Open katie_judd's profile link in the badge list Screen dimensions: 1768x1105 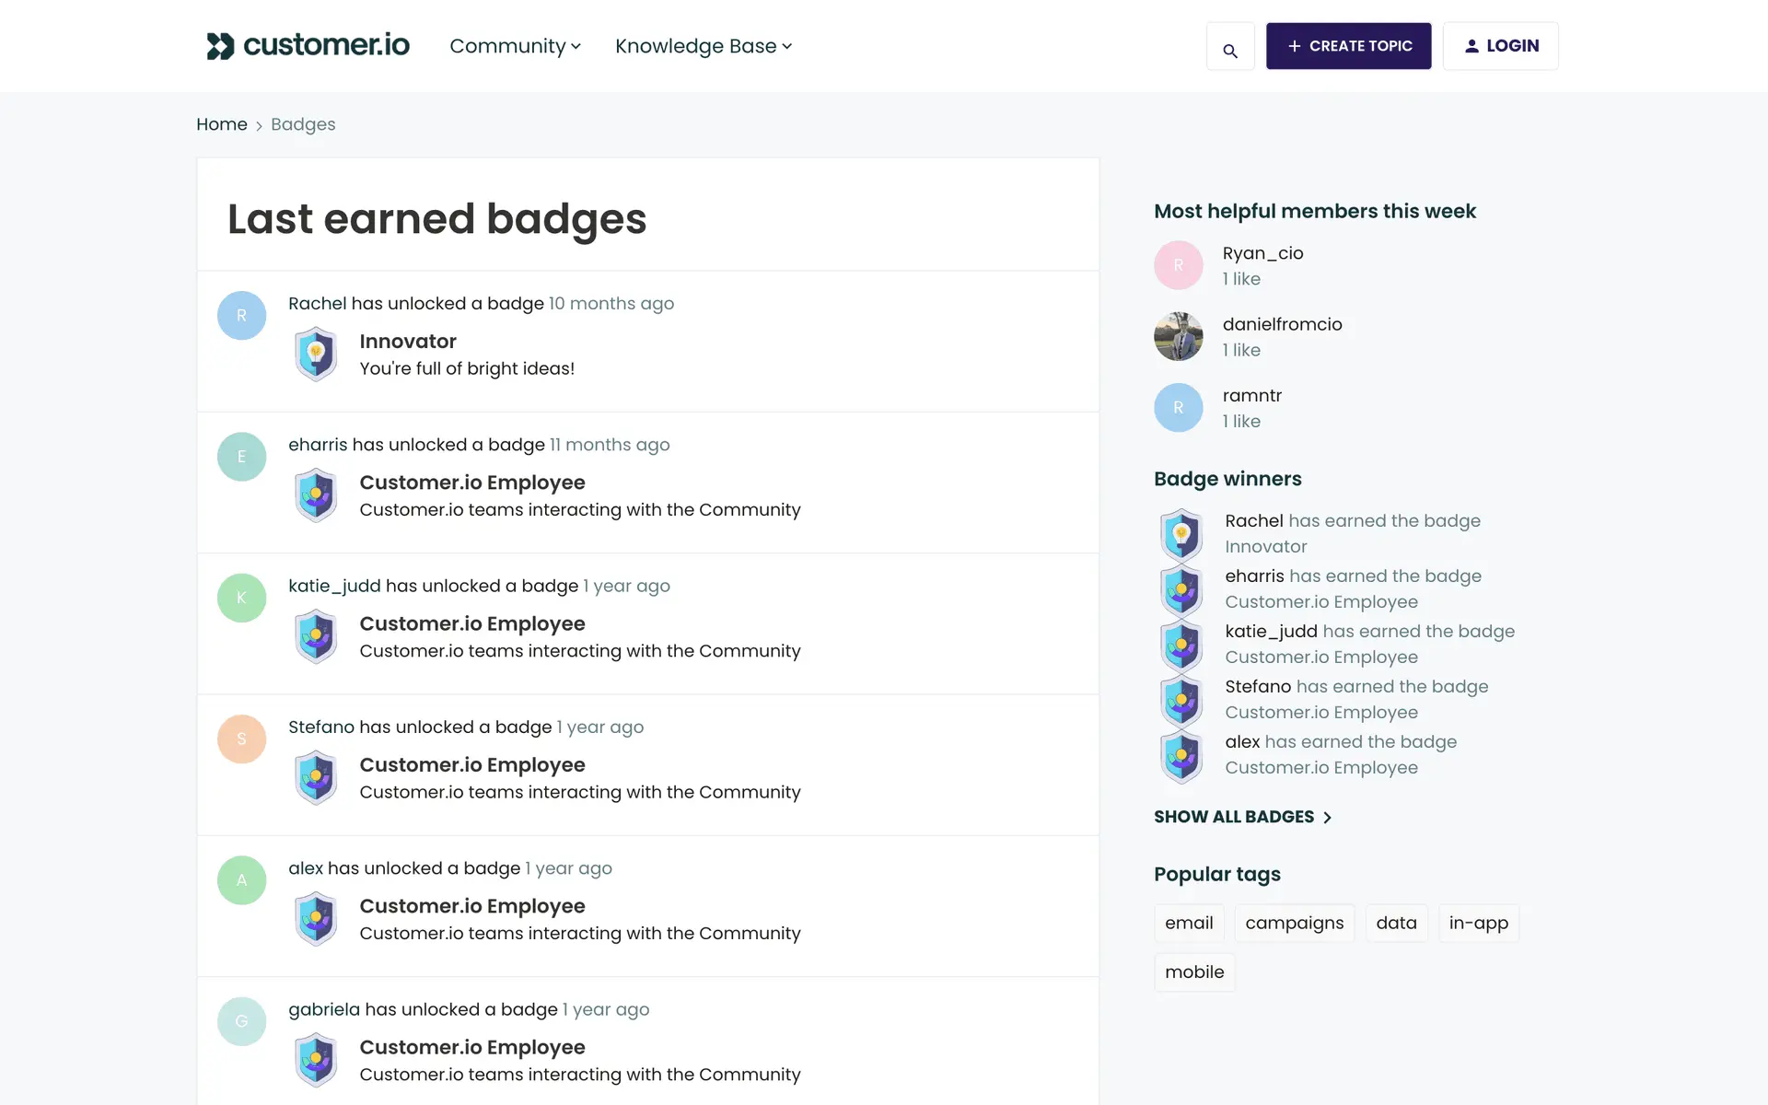pos(334,586)
